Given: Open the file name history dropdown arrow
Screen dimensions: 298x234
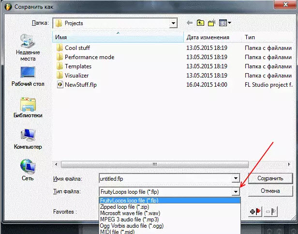Looking at the screenshot, I should point(236,178).
